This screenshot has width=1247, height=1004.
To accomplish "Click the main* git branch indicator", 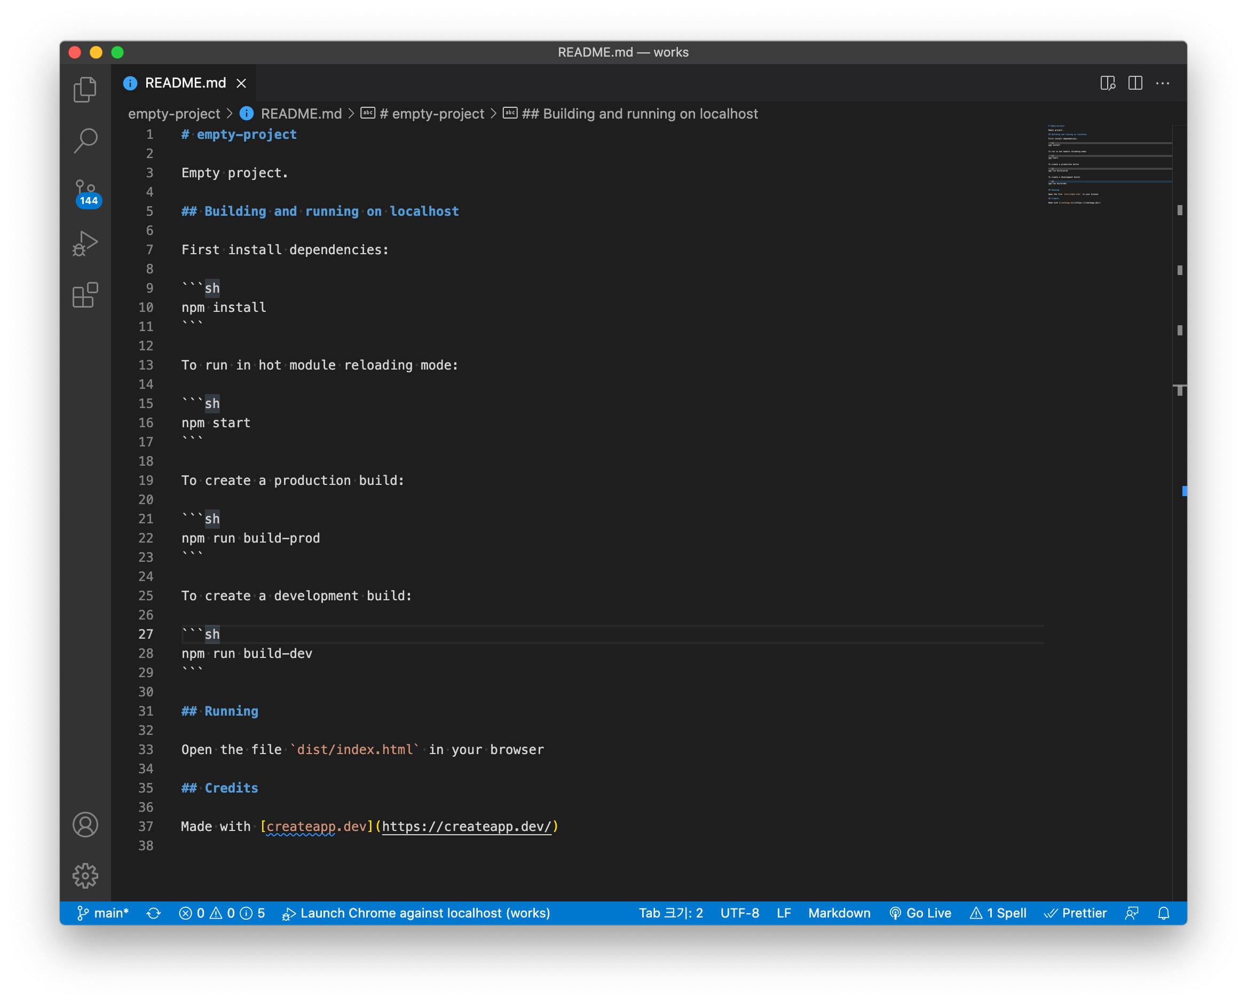I will coord(103,913).
